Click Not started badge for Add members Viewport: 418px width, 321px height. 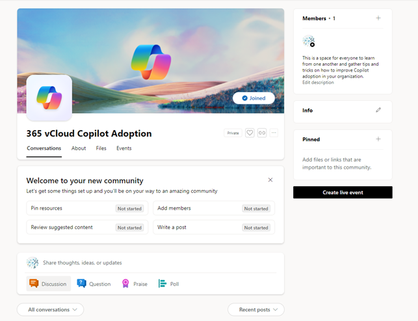(x=256, y=208)
